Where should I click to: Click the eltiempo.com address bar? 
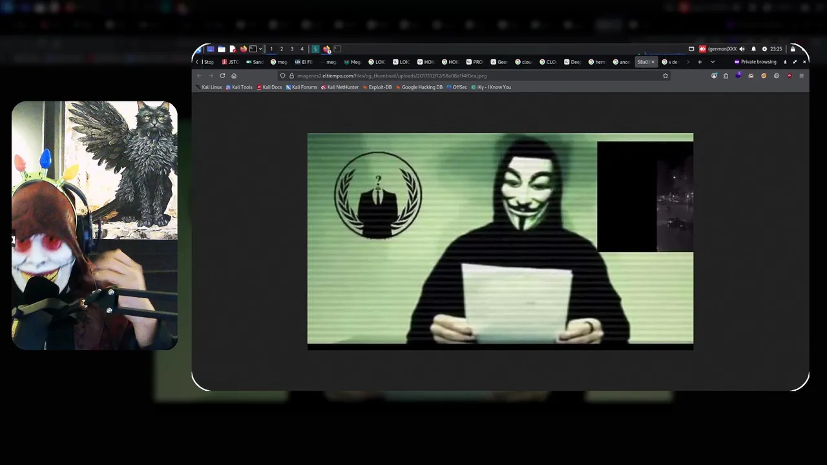point(475,76)
